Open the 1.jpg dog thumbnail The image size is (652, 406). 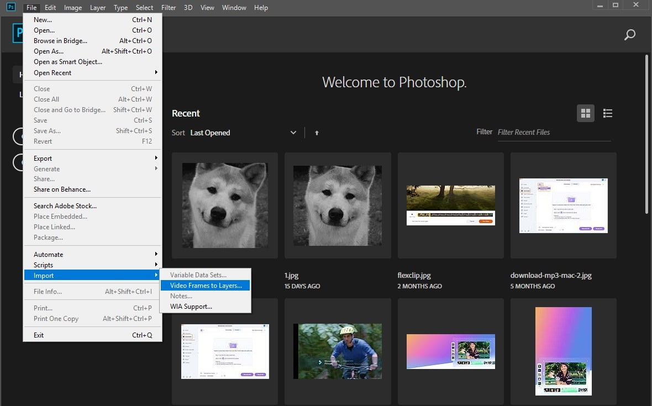click(x=337, y=205)
